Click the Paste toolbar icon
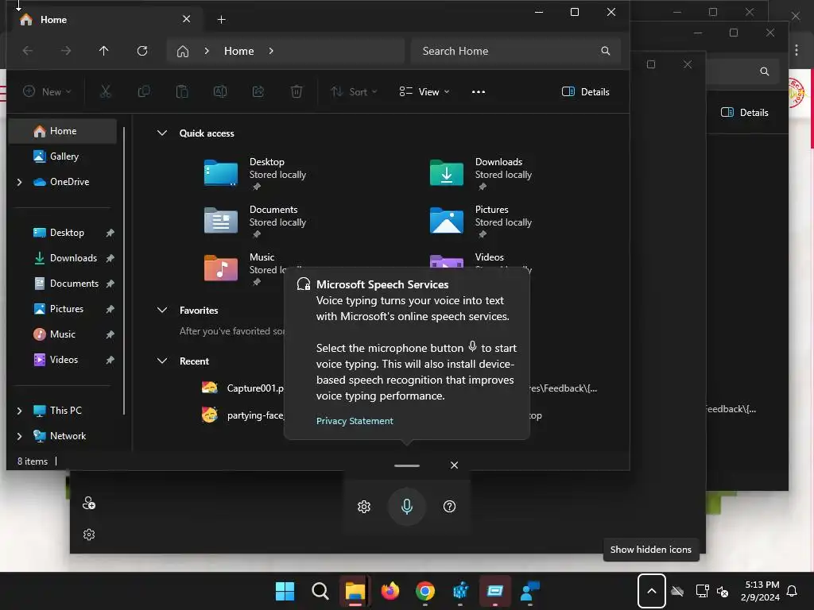The width and height of the screenshot is (814, 610). click(x=182, y=92)
